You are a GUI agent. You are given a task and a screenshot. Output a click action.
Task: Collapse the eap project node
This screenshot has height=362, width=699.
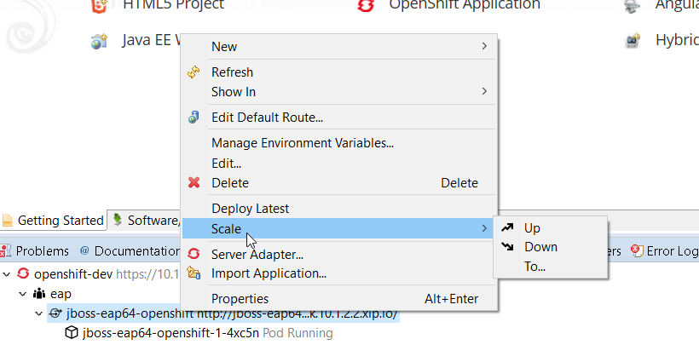[x=23, y=294]
